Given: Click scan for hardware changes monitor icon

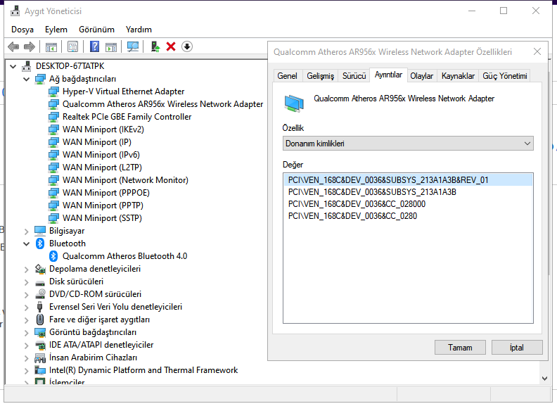Looking at the screenshot, I should pyautogui.click(x=132, y=46).
